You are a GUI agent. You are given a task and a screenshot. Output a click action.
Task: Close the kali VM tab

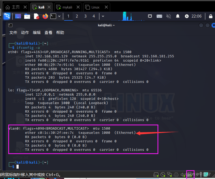49,7
